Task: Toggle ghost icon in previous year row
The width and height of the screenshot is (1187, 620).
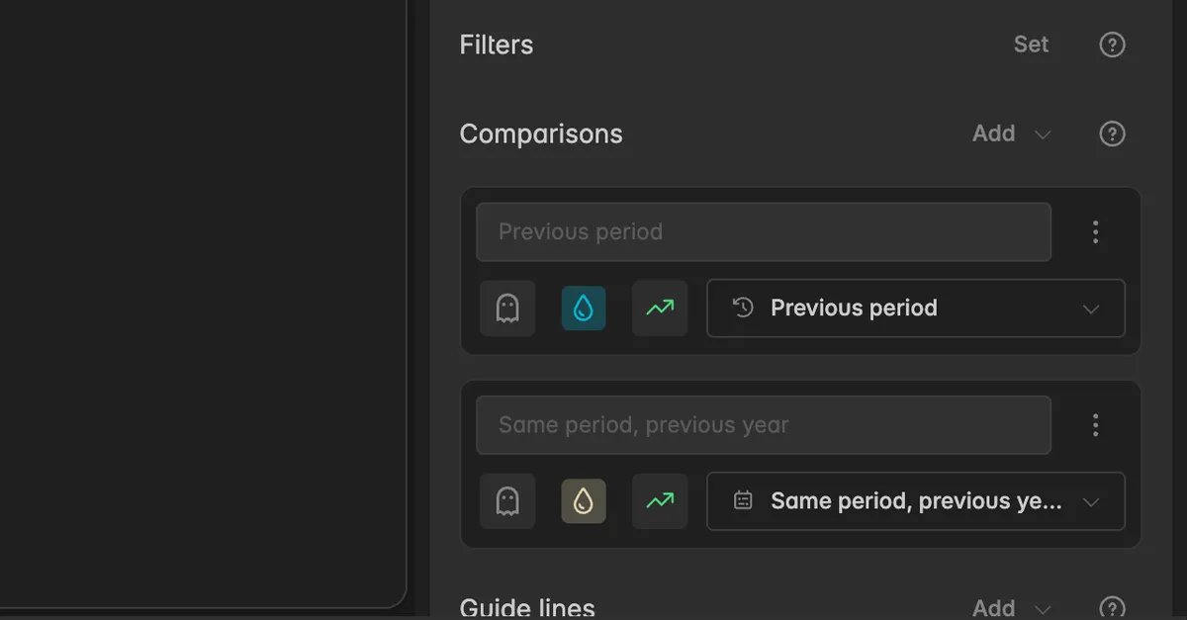Action: 507,501
